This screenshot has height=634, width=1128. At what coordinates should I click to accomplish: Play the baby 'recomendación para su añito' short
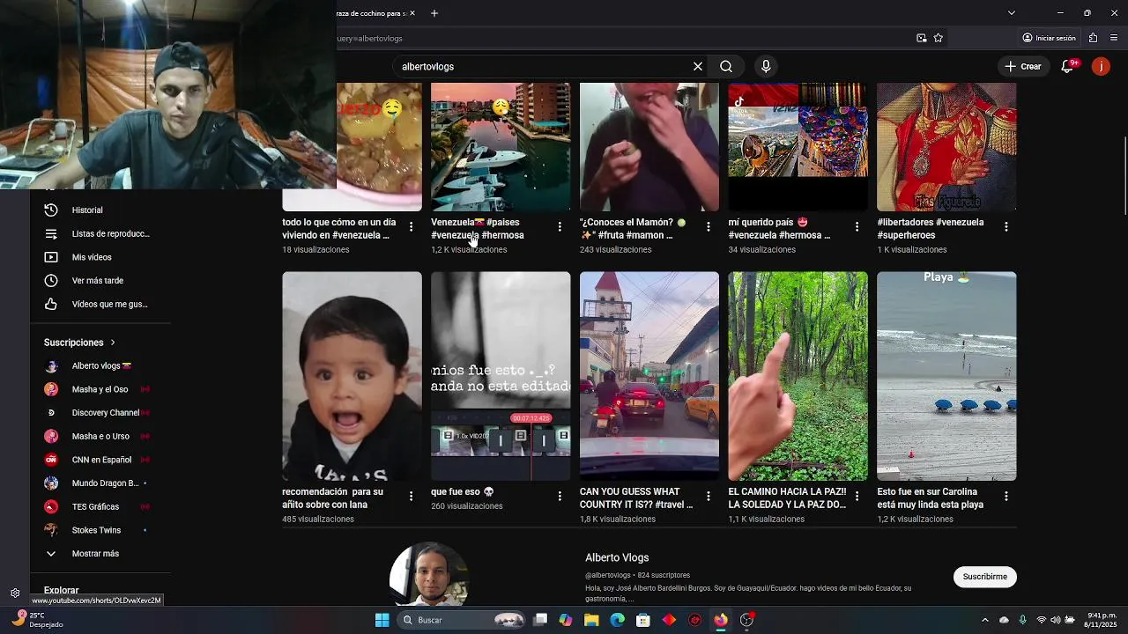click(352, 376)
